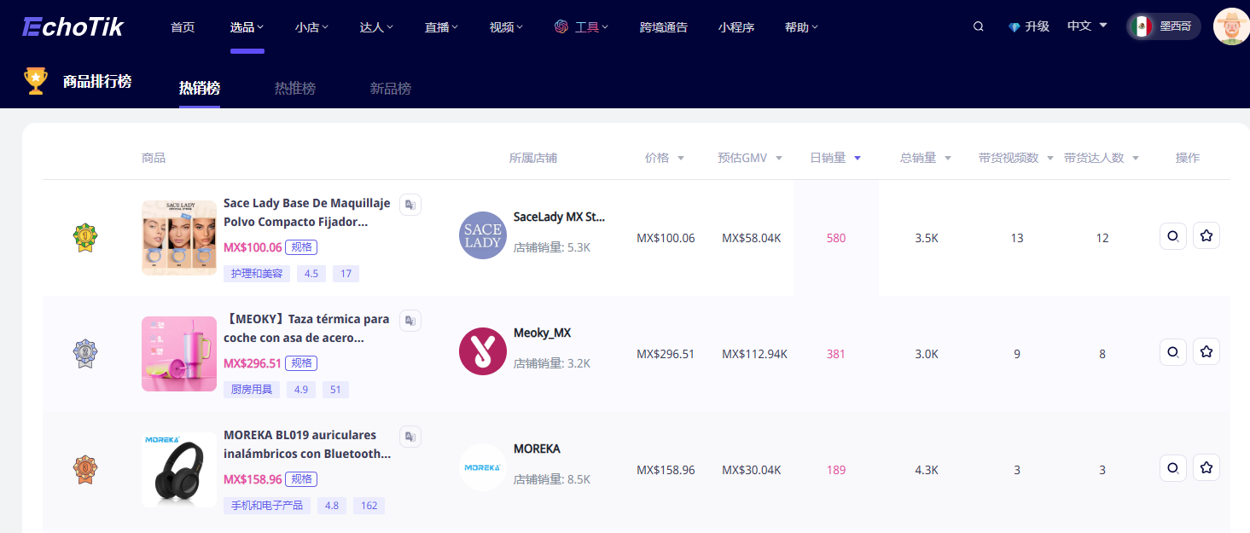Open the search magnifier in header
1250x533 pixels.
[978, 26]
